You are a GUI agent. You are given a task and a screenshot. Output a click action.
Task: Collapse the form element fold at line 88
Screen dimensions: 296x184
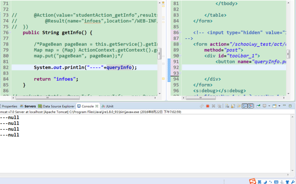coord(180,44)
